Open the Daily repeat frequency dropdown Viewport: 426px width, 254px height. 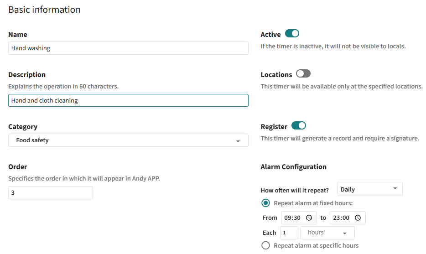[x=370, y=189]
